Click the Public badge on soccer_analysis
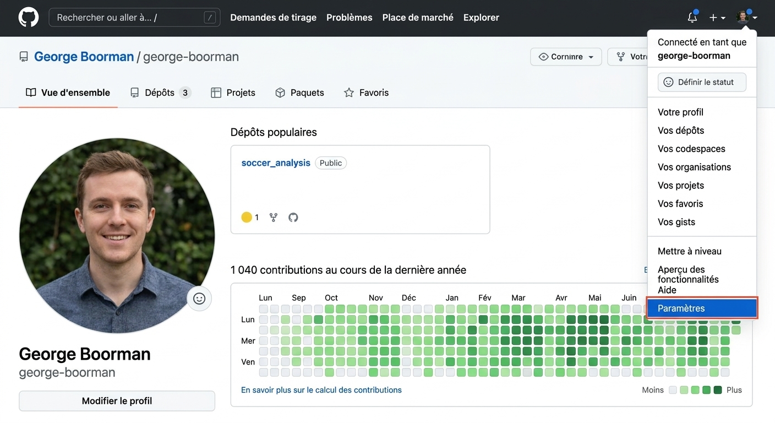 331,163
